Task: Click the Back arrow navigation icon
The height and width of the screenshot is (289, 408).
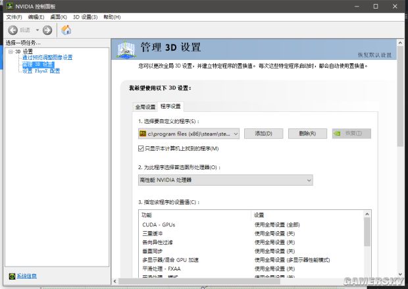Action: (x=13, y=30)
